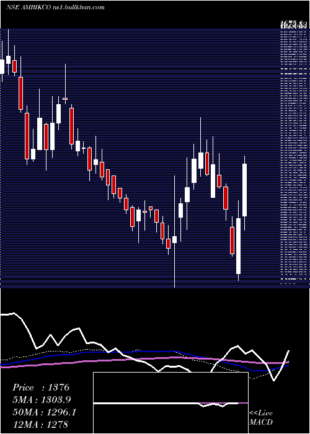This screenshot has height=434, width=310.
Task: Click the '12MA : 1278' value
Action: click(x=40, y=424)
